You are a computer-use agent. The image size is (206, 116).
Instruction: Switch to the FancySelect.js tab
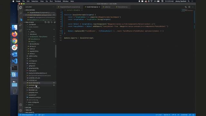click(x=122, y=7)
